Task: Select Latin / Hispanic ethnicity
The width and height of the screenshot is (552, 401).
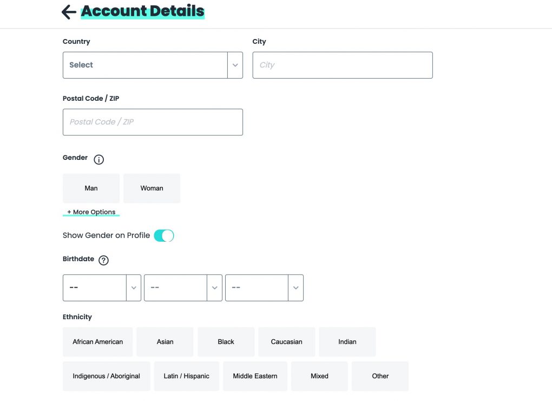Action: click(187, 376)
